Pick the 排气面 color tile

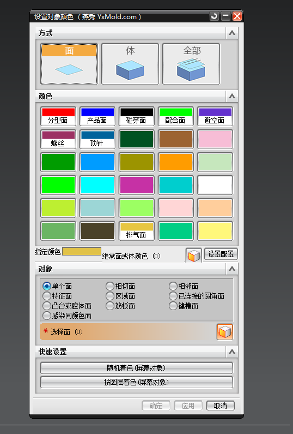[x=136, y=231]
